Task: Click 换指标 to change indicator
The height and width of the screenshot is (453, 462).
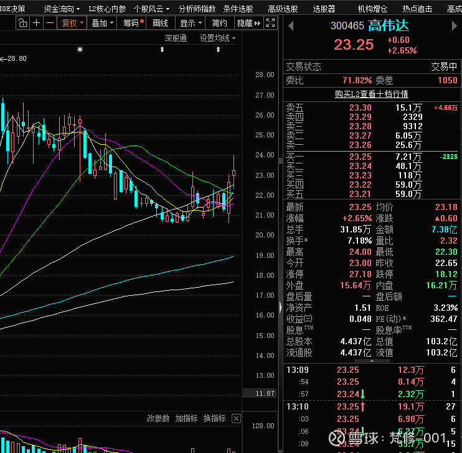Action: pos(214,418)
